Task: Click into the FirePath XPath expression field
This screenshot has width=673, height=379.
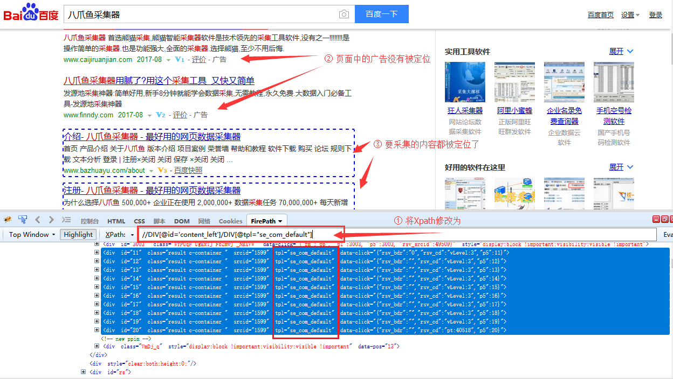Action: [x=397, y=234]
